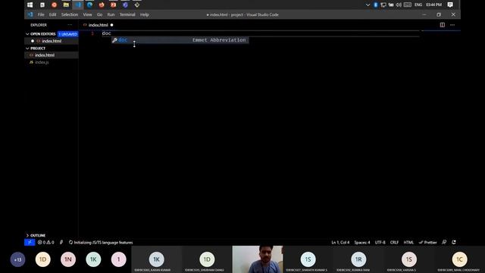Launch Microsoft Edge from the taskbar
This screenshot has height=273, width=485.
pyautogui.click(x=89, y=5)
